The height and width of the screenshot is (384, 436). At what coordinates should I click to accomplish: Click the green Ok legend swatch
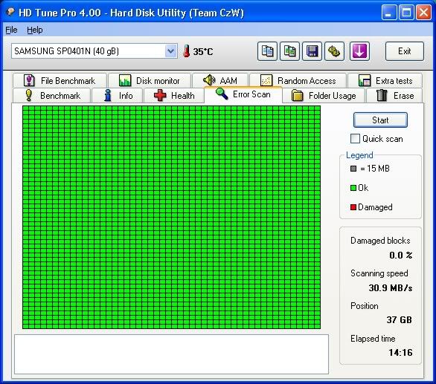point(353,188)
